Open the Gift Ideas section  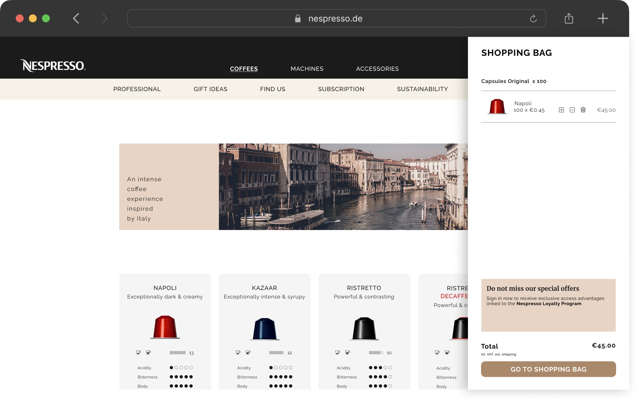coord(210,89)
